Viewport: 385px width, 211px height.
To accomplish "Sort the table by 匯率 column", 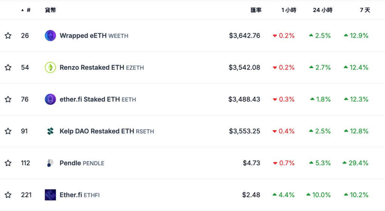I will point(256,10).
